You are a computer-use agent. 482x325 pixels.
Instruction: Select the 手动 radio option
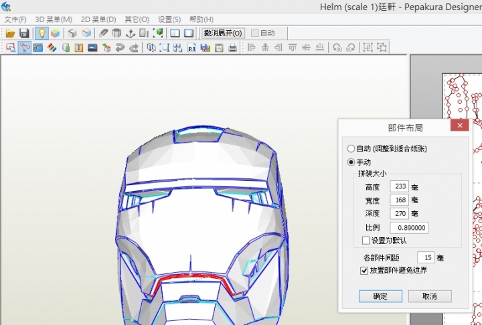click(x=351, y=162)
